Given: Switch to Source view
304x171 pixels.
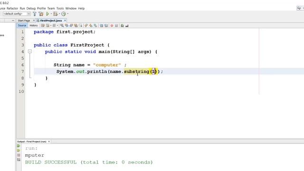Looking at the screenshot, I should [22, 25].
